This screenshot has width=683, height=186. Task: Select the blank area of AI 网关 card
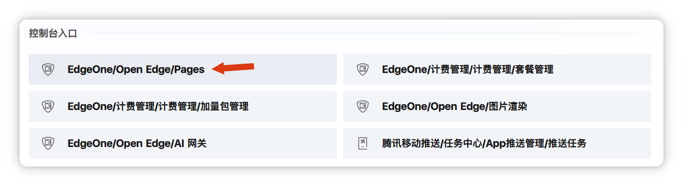pyautogui.click(x=272, y=143)
